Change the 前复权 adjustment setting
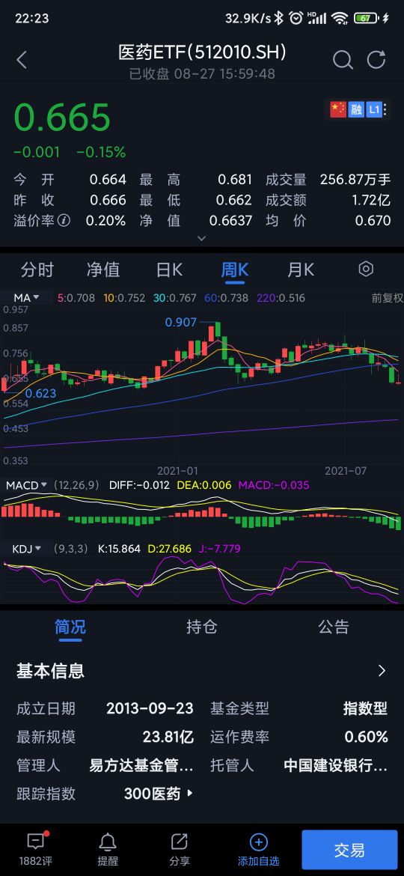 pyautogui.click(x=388, y=298)
